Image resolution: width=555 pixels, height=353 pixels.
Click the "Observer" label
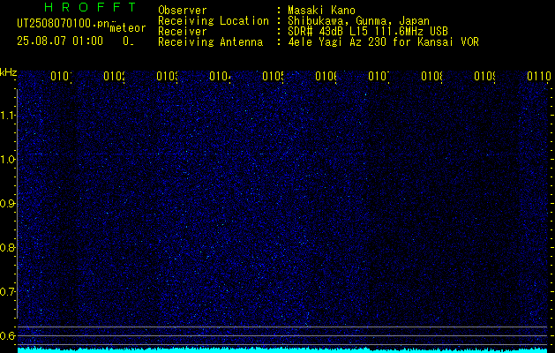183,10
